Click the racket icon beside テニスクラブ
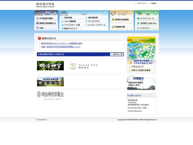The height and width of the screenshot is (145, 193). click(x=86, y=21)
